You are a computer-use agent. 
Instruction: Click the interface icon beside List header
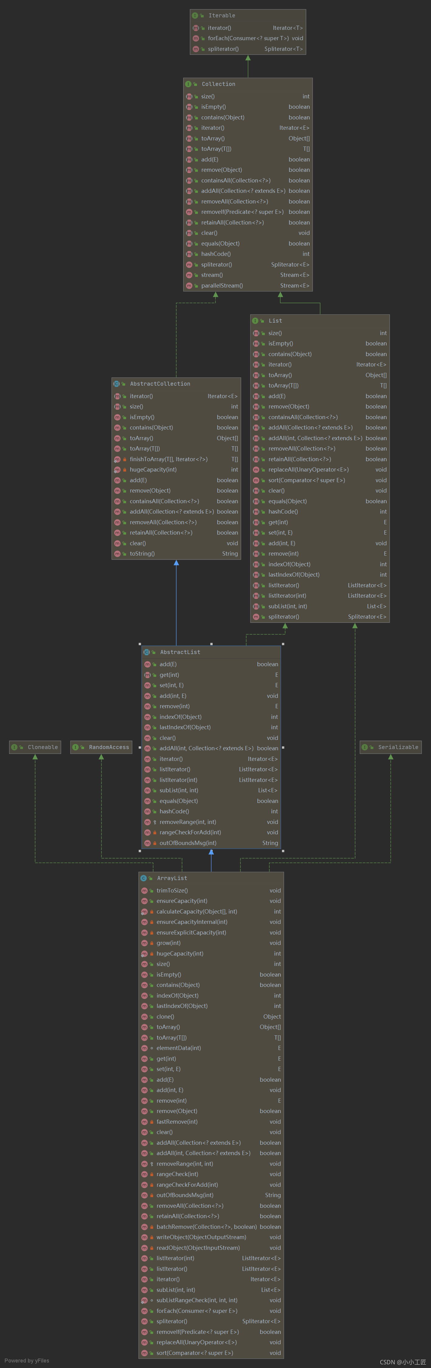(x=255, y=321)
